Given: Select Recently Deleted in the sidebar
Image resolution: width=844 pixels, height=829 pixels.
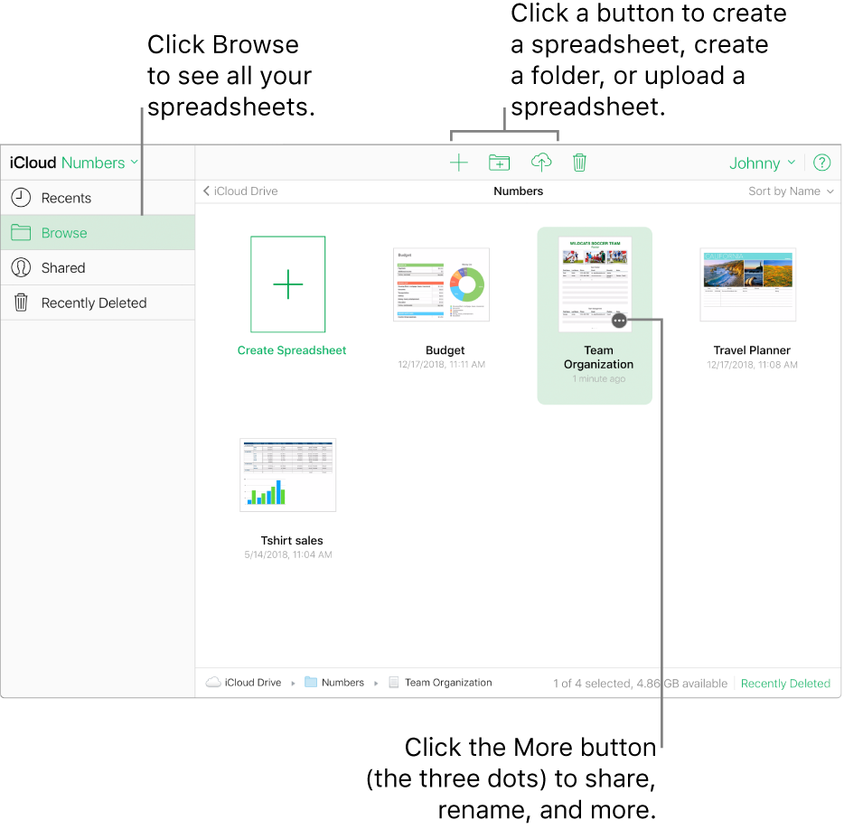Looking at the screenshot, I should (98, 303).
